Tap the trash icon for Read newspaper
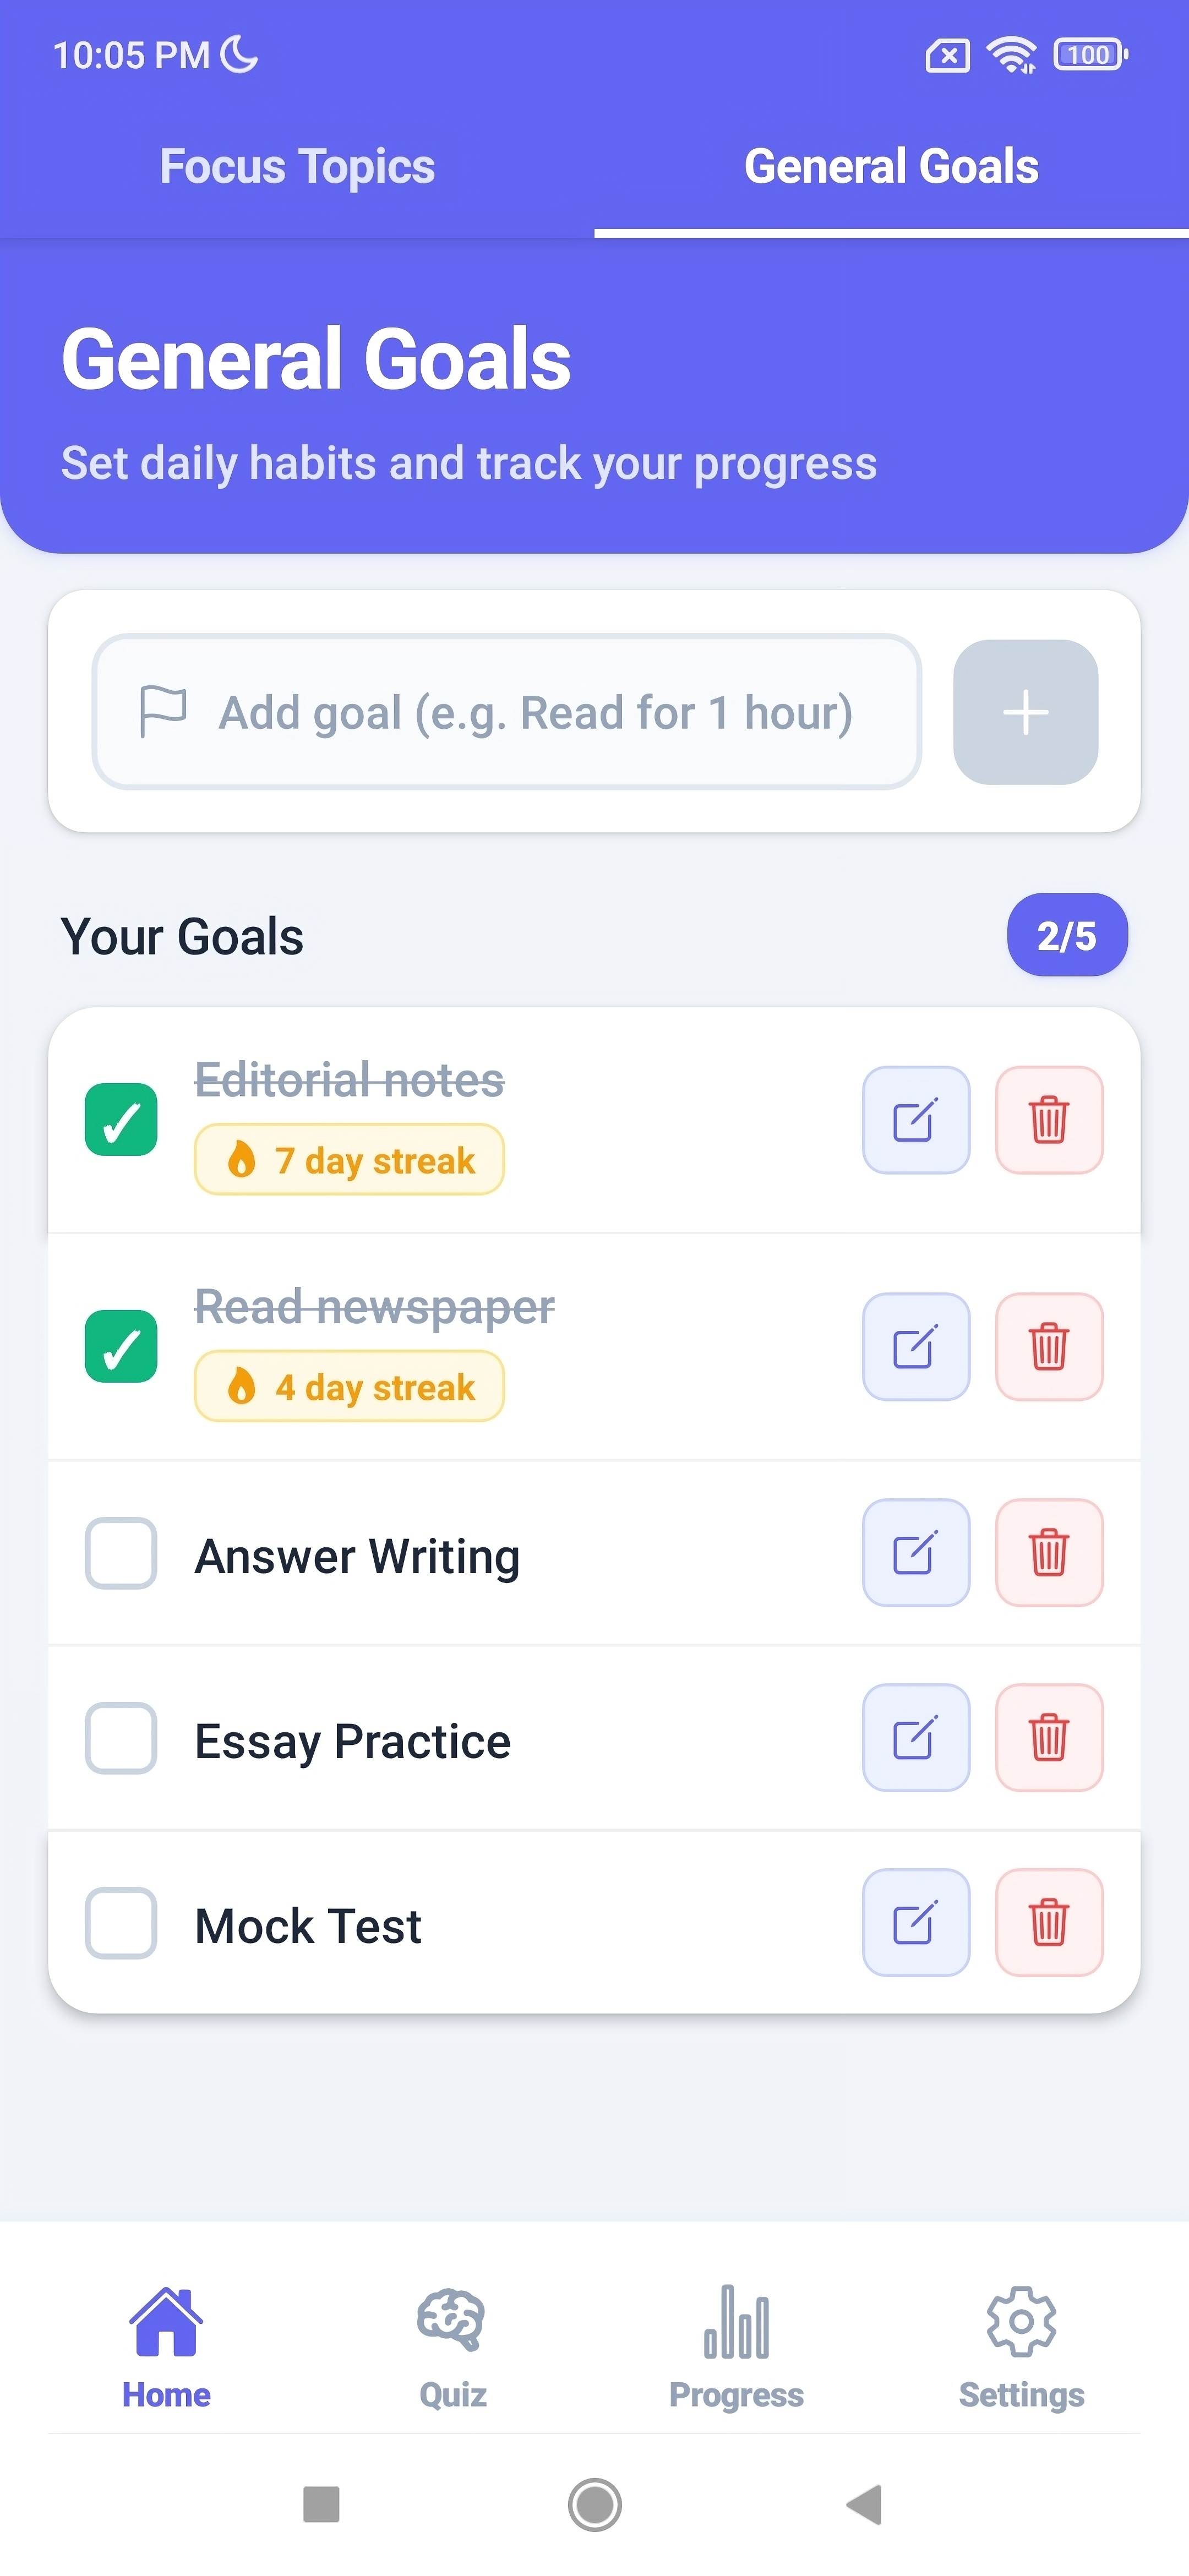Screen dimensions: 1189x2576 pyautogui.click(x=1048, y=1345)
